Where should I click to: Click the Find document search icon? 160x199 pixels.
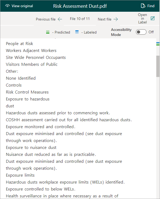coord(143,6)
